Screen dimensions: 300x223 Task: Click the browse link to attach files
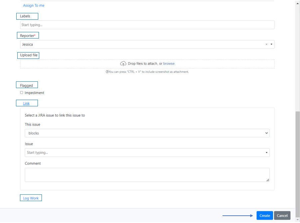click(x=169, y=63)
